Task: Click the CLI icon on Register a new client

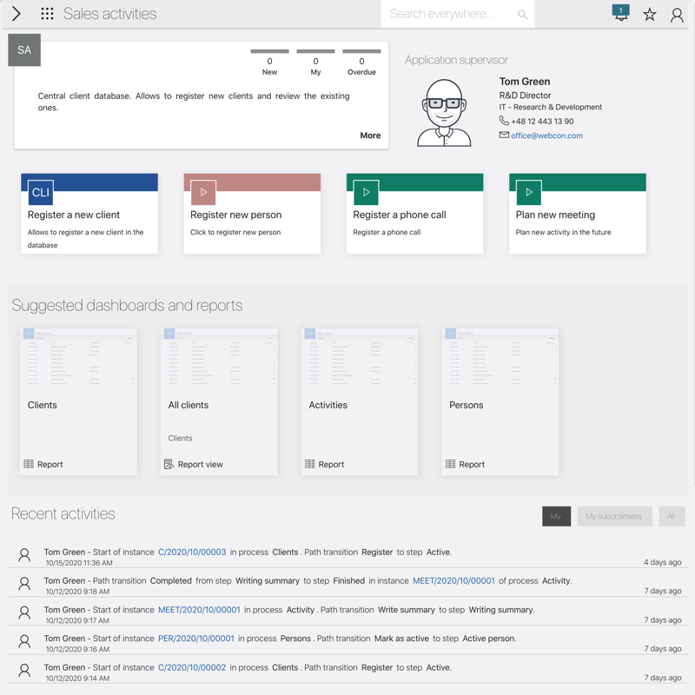Action: point(41,193)
